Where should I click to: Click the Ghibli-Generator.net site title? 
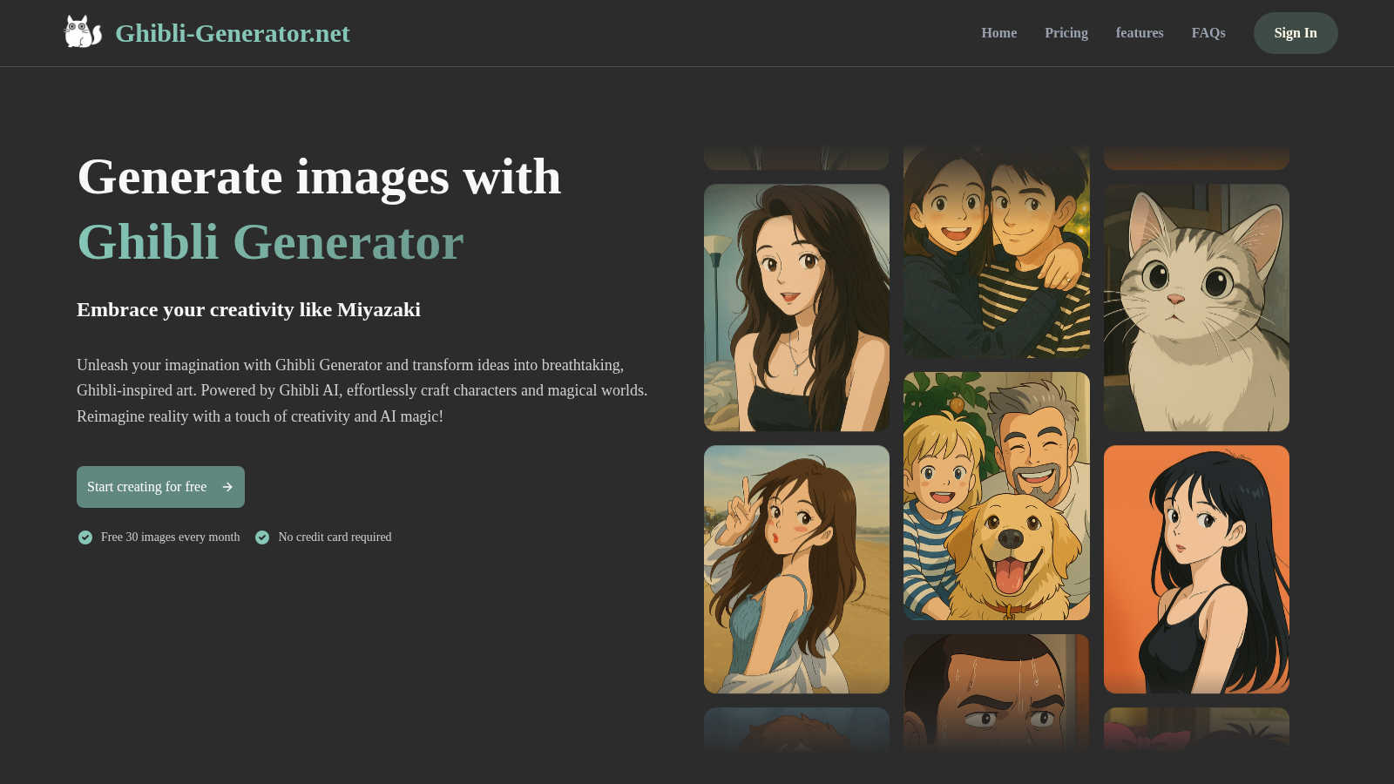(x=233, y=33)
